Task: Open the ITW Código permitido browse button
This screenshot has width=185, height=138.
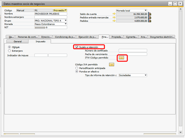Action: pyautogui.click(x=122, y=58)
